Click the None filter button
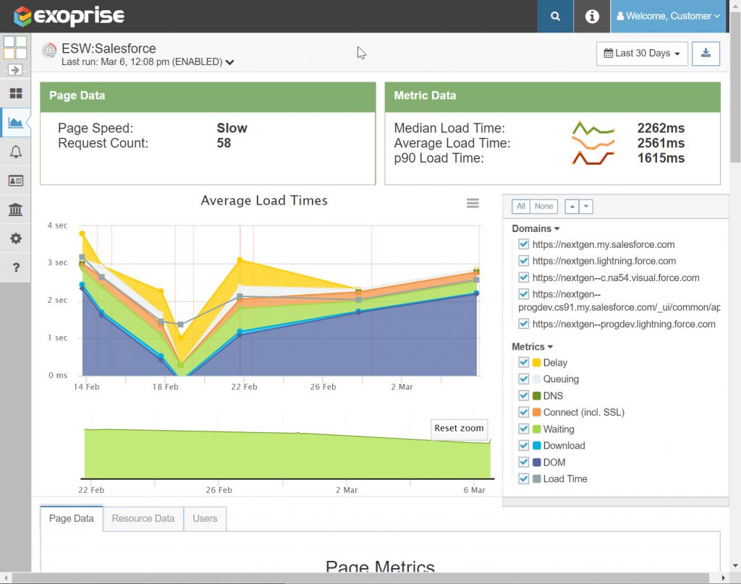Image resolution: width=741 pixels, height=584 pixels. pyautogui.click(x=543, y=206)
